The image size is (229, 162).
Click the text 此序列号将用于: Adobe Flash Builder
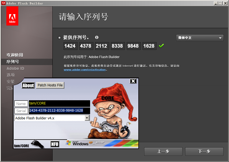point(91,57)
